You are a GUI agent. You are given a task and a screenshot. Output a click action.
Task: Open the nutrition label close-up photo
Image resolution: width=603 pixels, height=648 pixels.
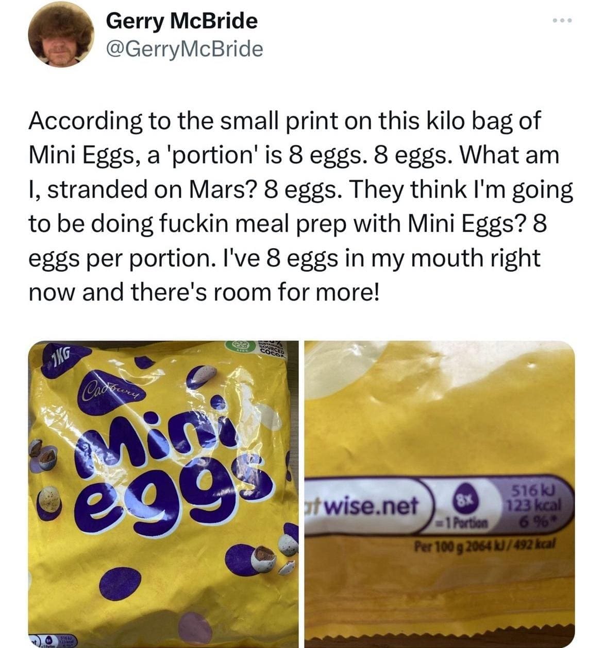tap(439, 493)
